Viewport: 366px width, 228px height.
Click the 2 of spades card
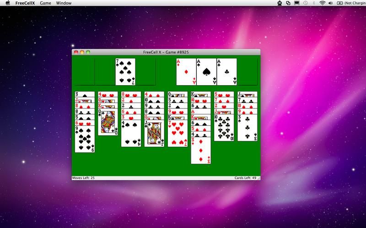[x=178, y=106]
